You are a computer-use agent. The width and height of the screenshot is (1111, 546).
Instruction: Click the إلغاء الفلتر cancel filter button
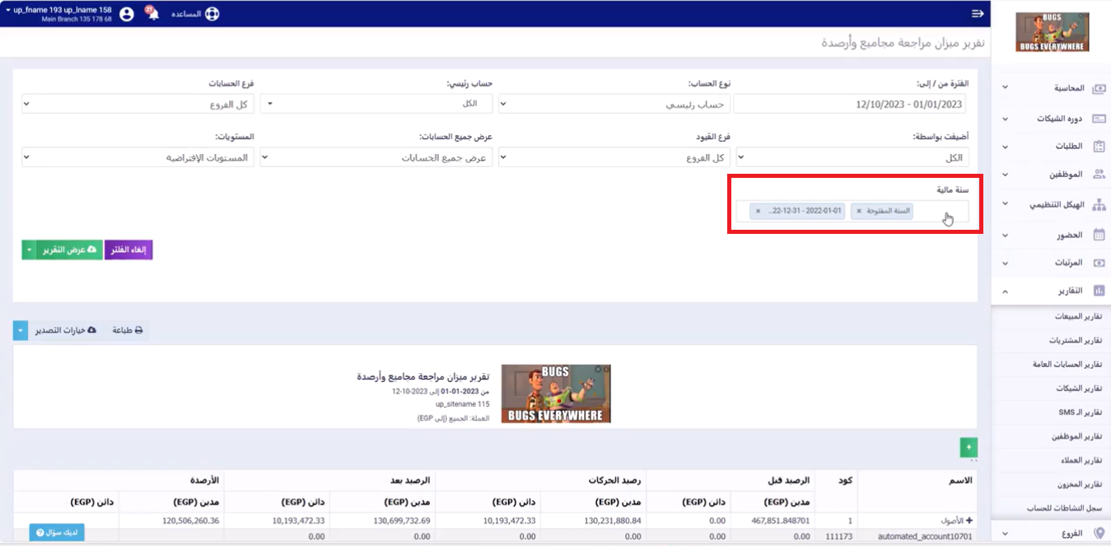(x=128, y=250)
